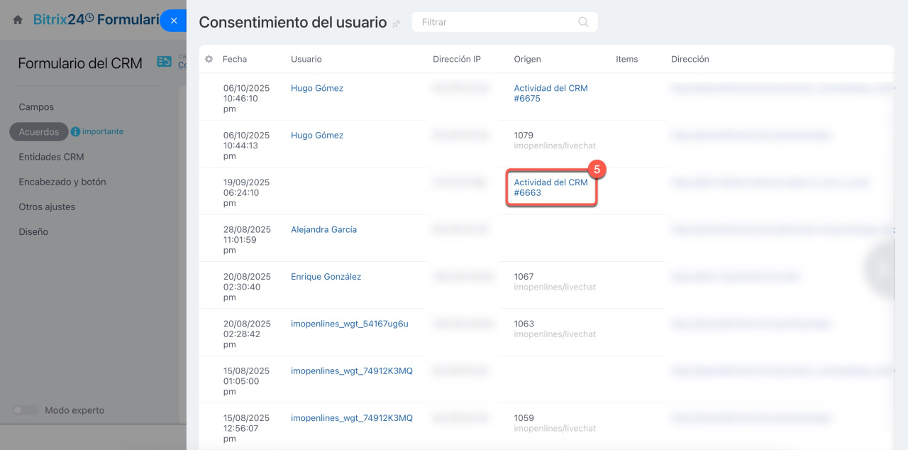Select the Campos menu item

(36, 107)
